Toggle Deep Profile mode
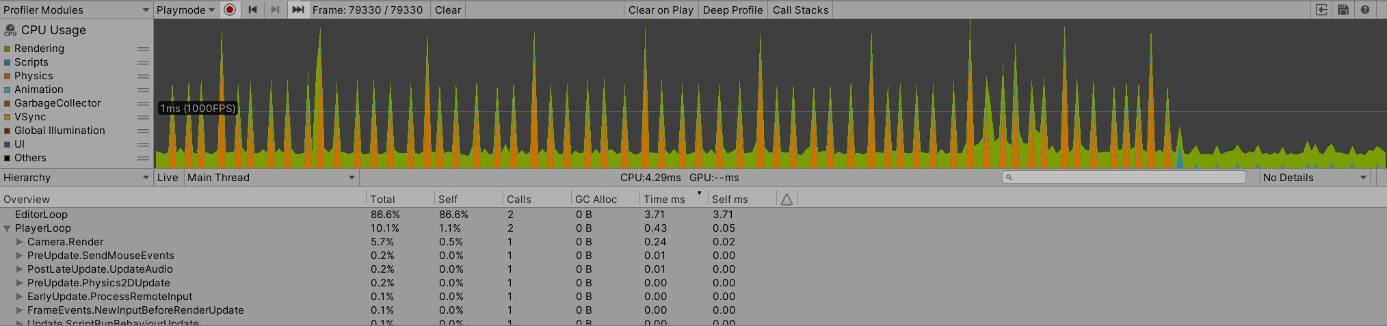 (732, 10)
